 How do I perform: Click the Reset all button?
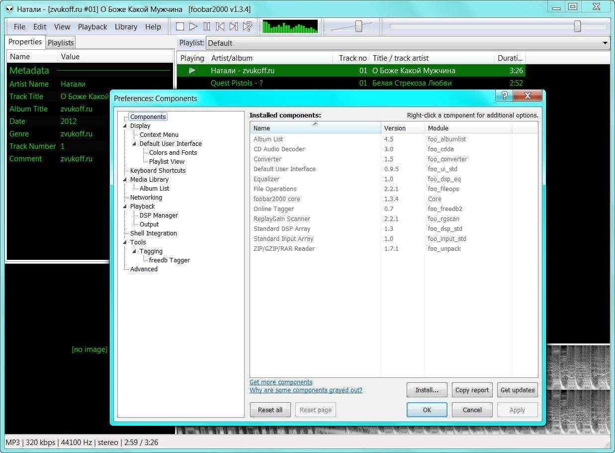270,410
